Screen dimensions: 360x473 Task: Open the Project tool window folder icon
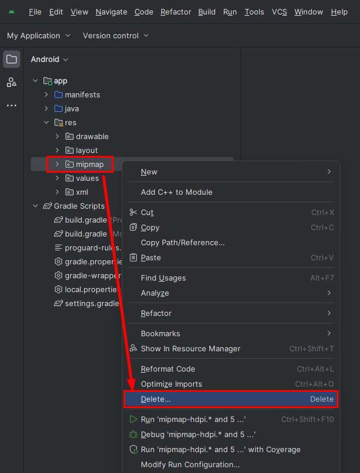[x=12, y=59]
